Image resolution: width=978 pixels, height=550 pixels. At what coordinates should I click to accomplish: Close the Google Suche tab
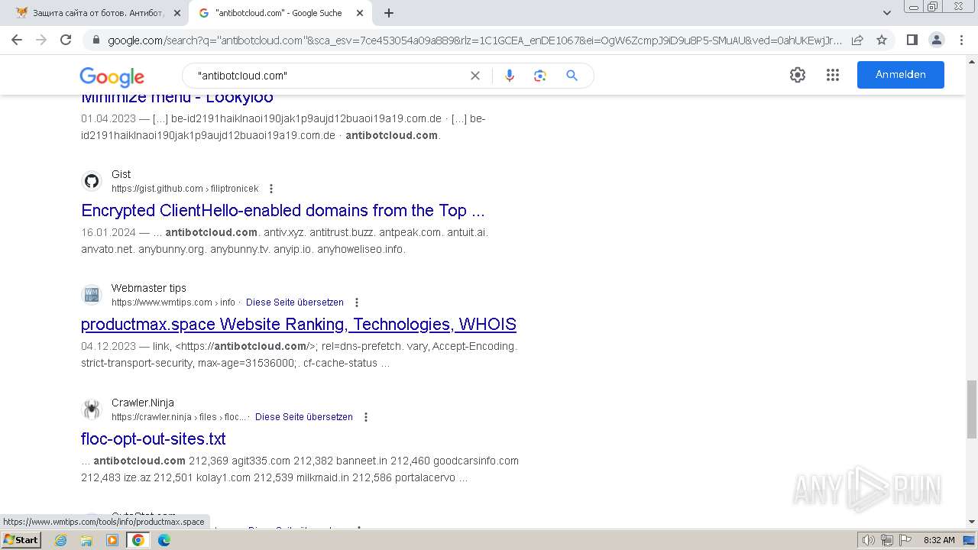(x=359, y=13)
